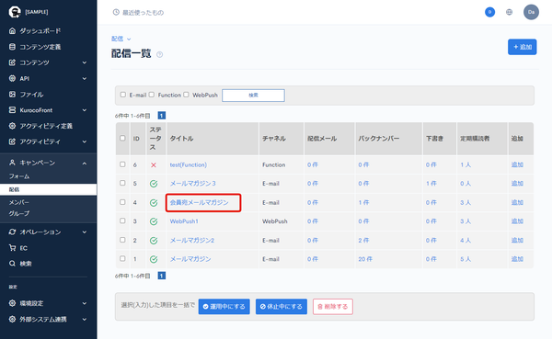
Task: Click the API globe icon in sidebar
Action: tap(12, 78)
